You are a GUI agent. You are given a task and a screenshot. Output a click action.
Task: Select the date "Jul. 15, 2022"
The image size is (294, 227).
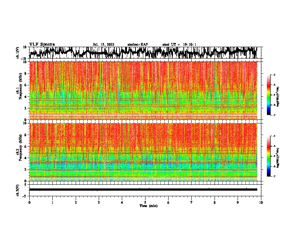tap(104, 45)
